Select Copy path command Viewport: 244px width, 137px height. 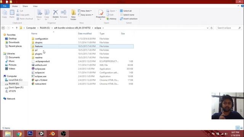pos(23,15)
